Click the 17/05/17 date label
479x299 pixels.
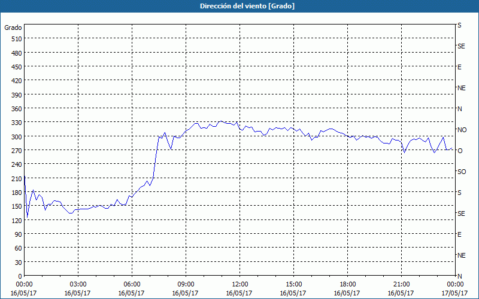coord(455,294)
